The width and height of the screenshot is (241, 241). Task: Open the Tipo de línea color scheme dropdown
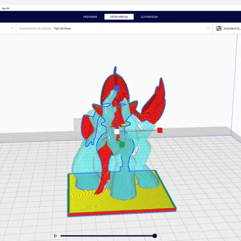pyautogui.click(x=114, y=28)
